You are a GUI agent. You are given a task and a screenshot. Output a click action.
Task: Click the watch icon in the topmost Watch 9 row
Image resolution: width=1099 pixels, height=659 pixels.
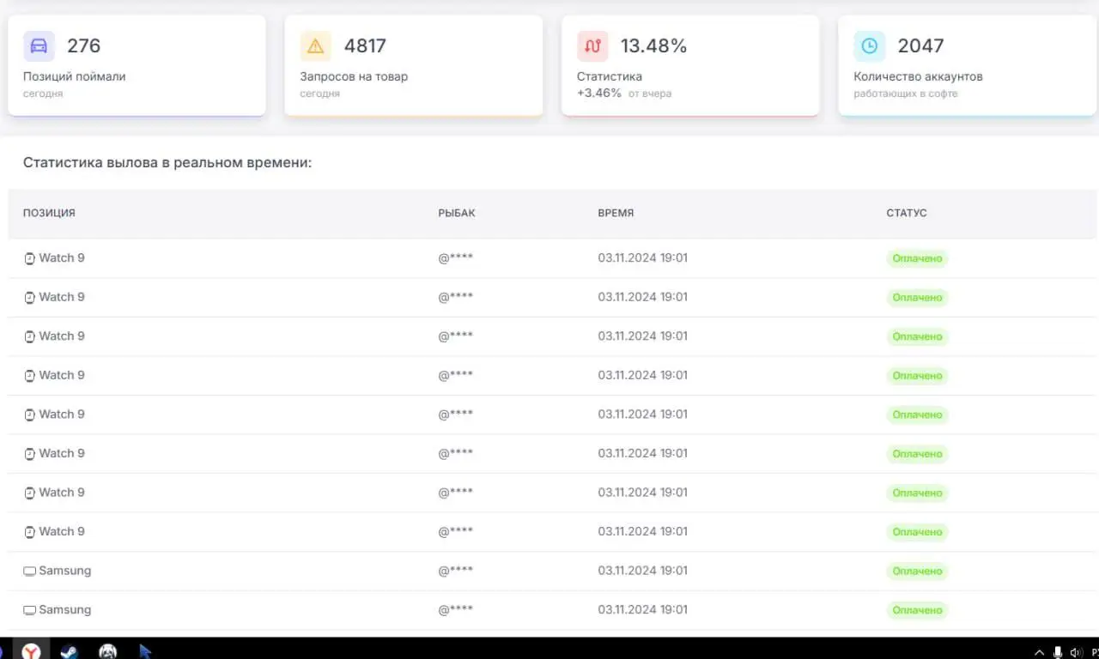click(29, 258)
